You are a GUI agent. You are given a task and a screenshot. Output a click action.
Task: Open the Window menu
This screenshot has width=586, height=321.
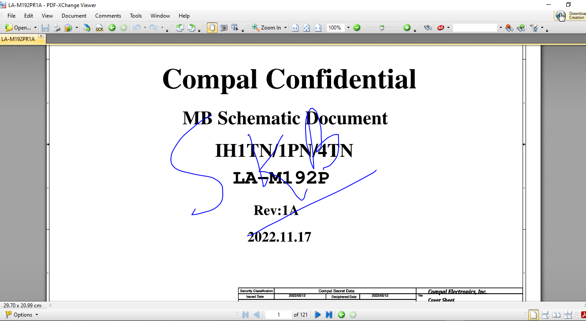[160, 16]
